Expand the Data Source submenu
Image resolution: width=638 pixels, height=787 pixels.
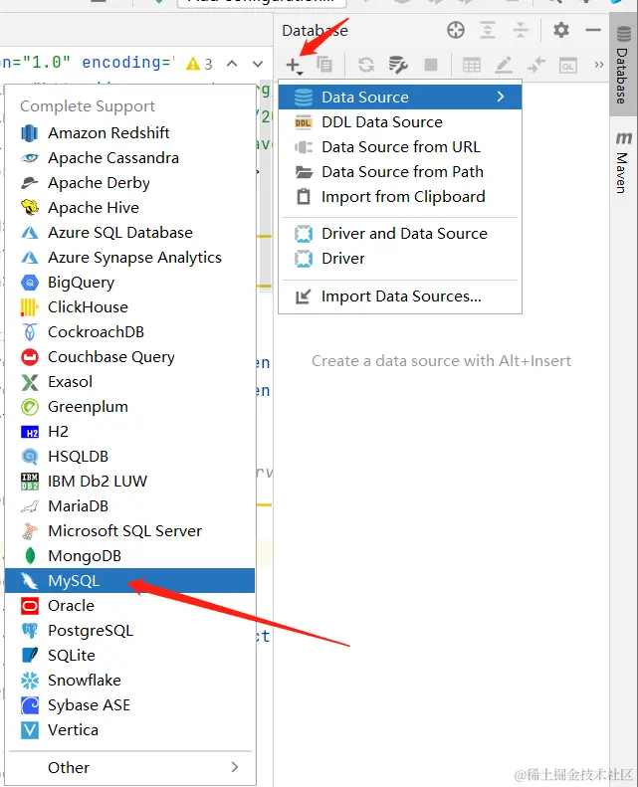[400, 97]
